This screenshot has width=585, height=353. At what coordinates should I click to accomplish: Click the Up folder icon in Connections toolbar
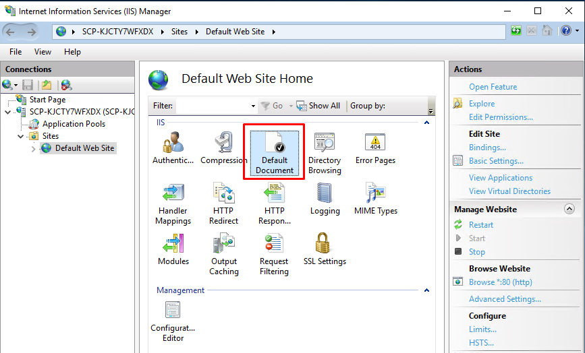click(x=47, y=86)
